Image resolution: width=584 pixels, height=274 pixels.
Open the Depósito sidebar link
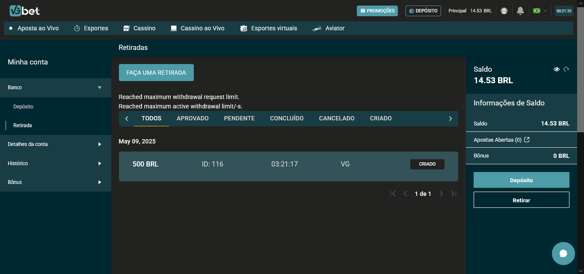(23, 107)
